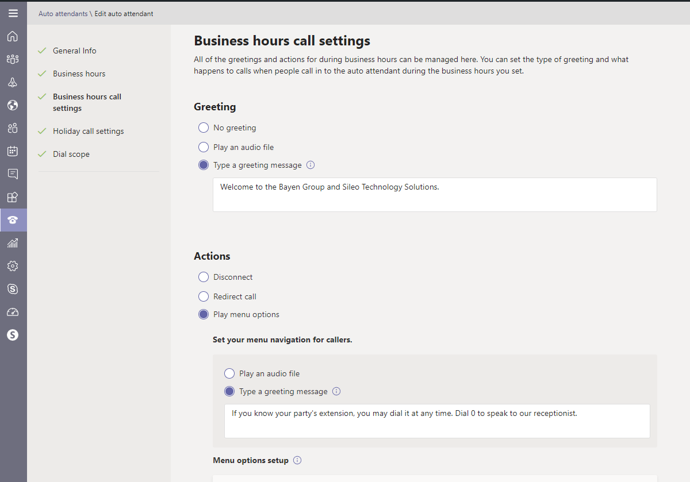This screenshot has width=690, height=482.
Task: Open the hamburger navigation menu
Action: point(13,13)
